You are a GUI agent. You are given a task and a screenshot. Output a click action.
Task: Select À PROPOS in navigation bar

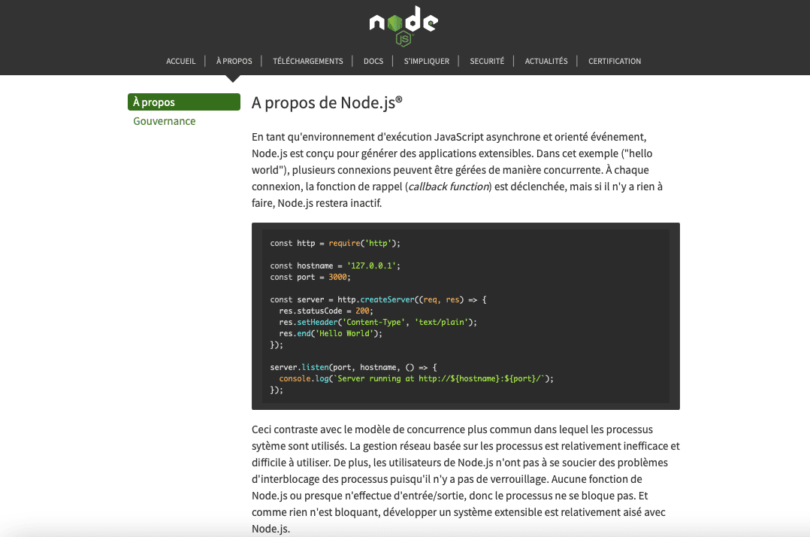pyautogui.click(x=234, y=61)
